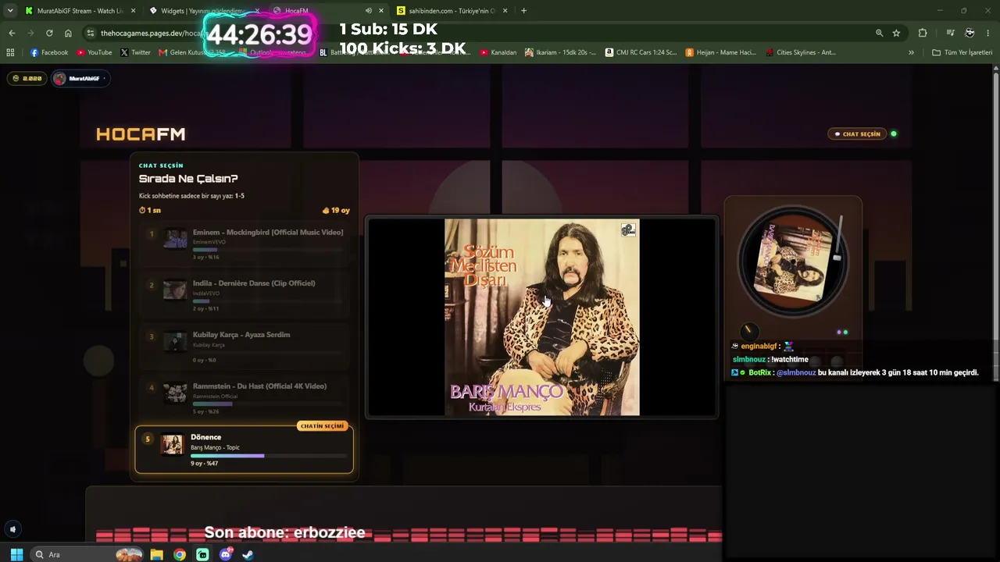Close the MuratAbiGF Stream tab
Viewport: 1000px width, 562px height.
[134, 11]
